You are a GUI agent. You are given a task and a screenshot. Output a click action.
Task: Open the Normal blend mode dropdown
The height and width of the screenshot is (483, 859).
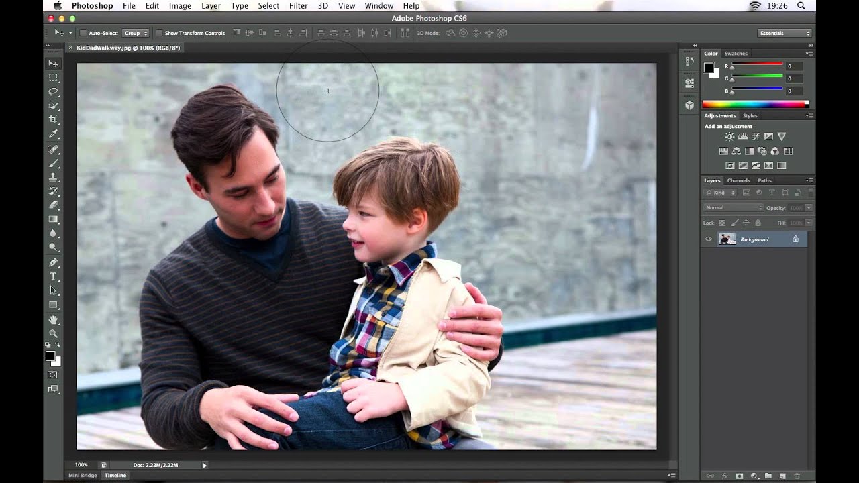click(x=734, y=208)
